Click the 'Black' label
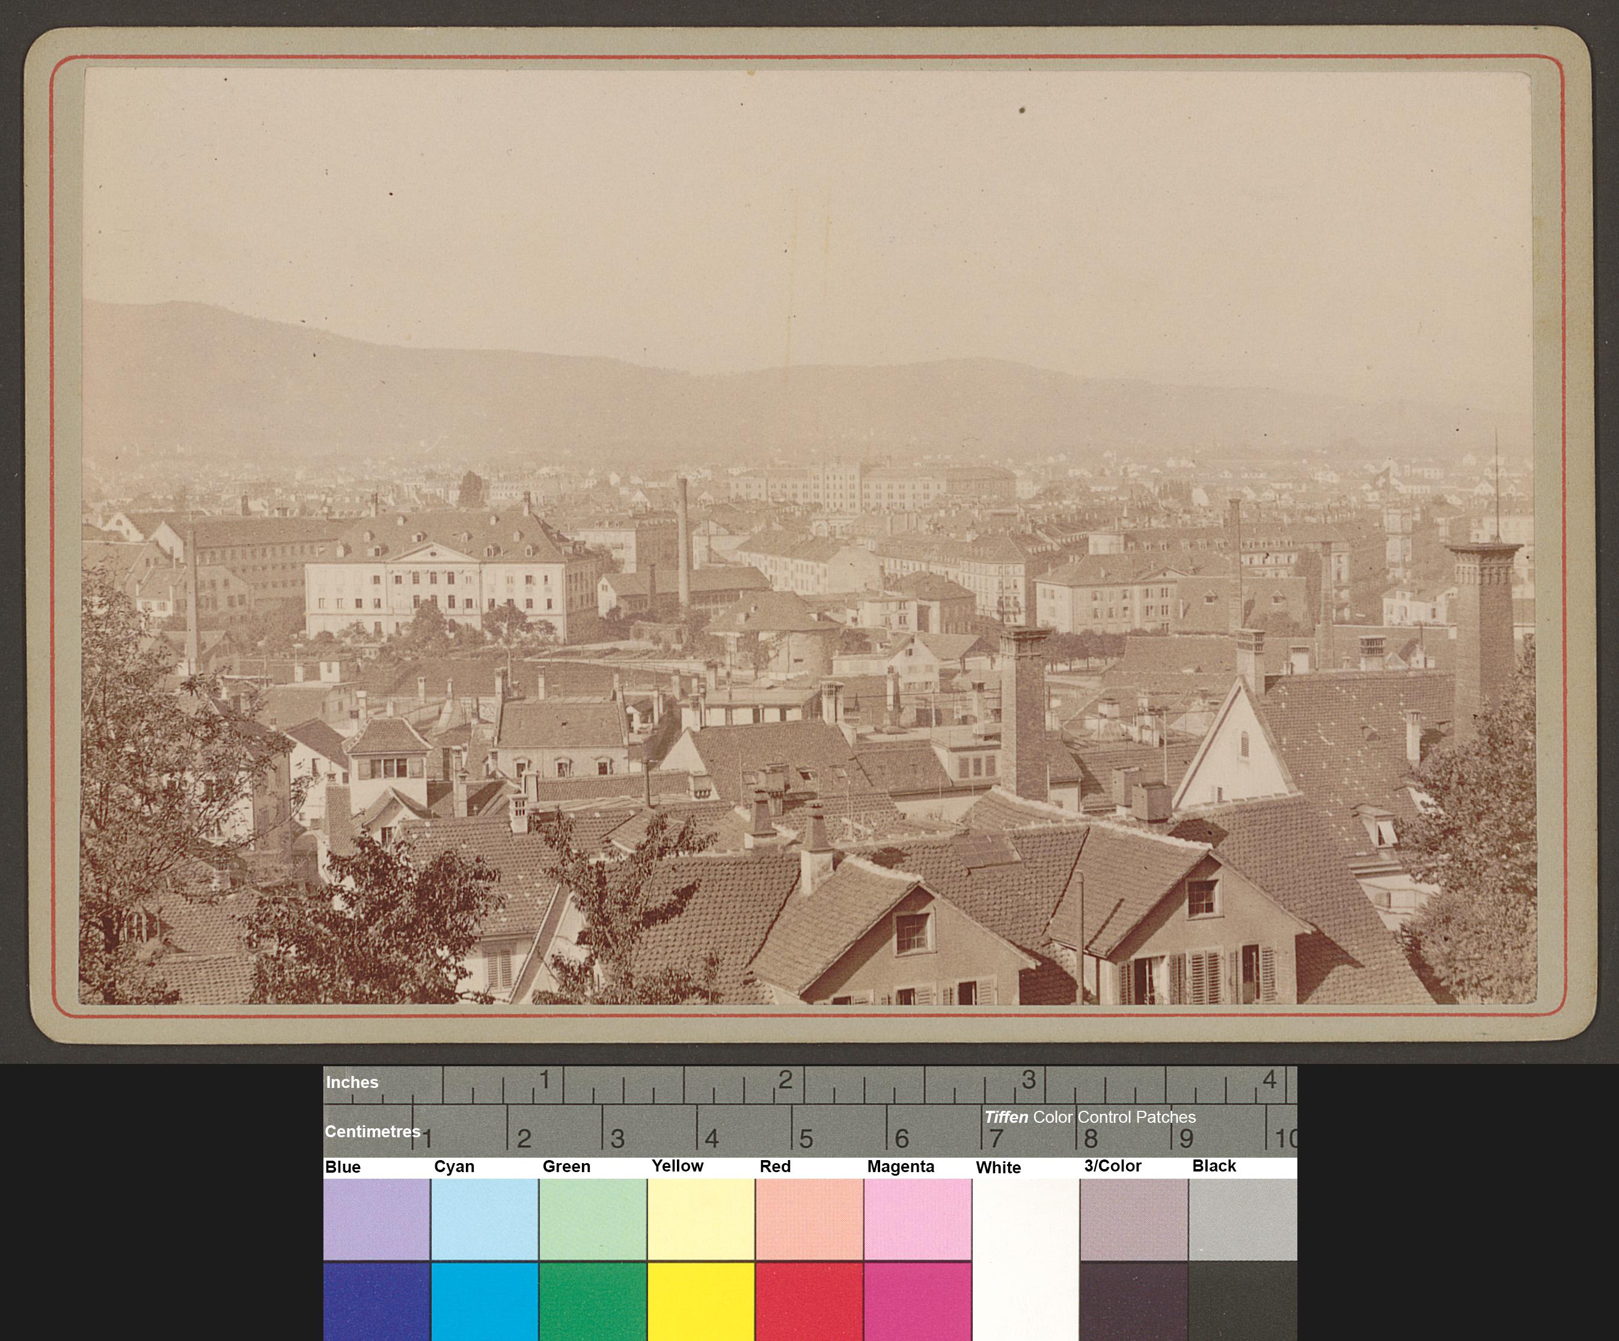 tap(1214, 1166)
